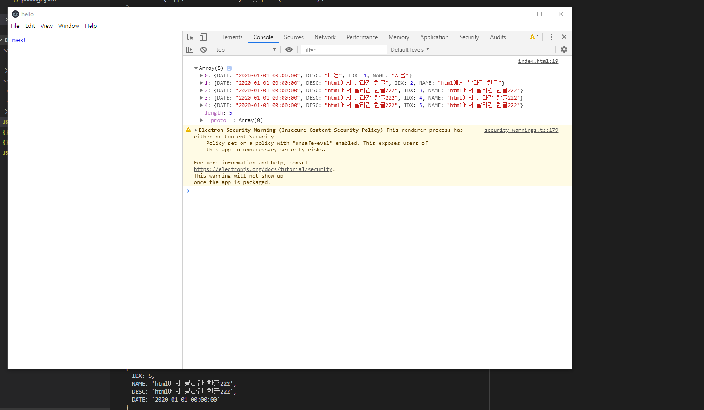Expand the Electron Security Warning message
Image resolution: width=704 pixels, height=410 pixels.
click(196, 130)
